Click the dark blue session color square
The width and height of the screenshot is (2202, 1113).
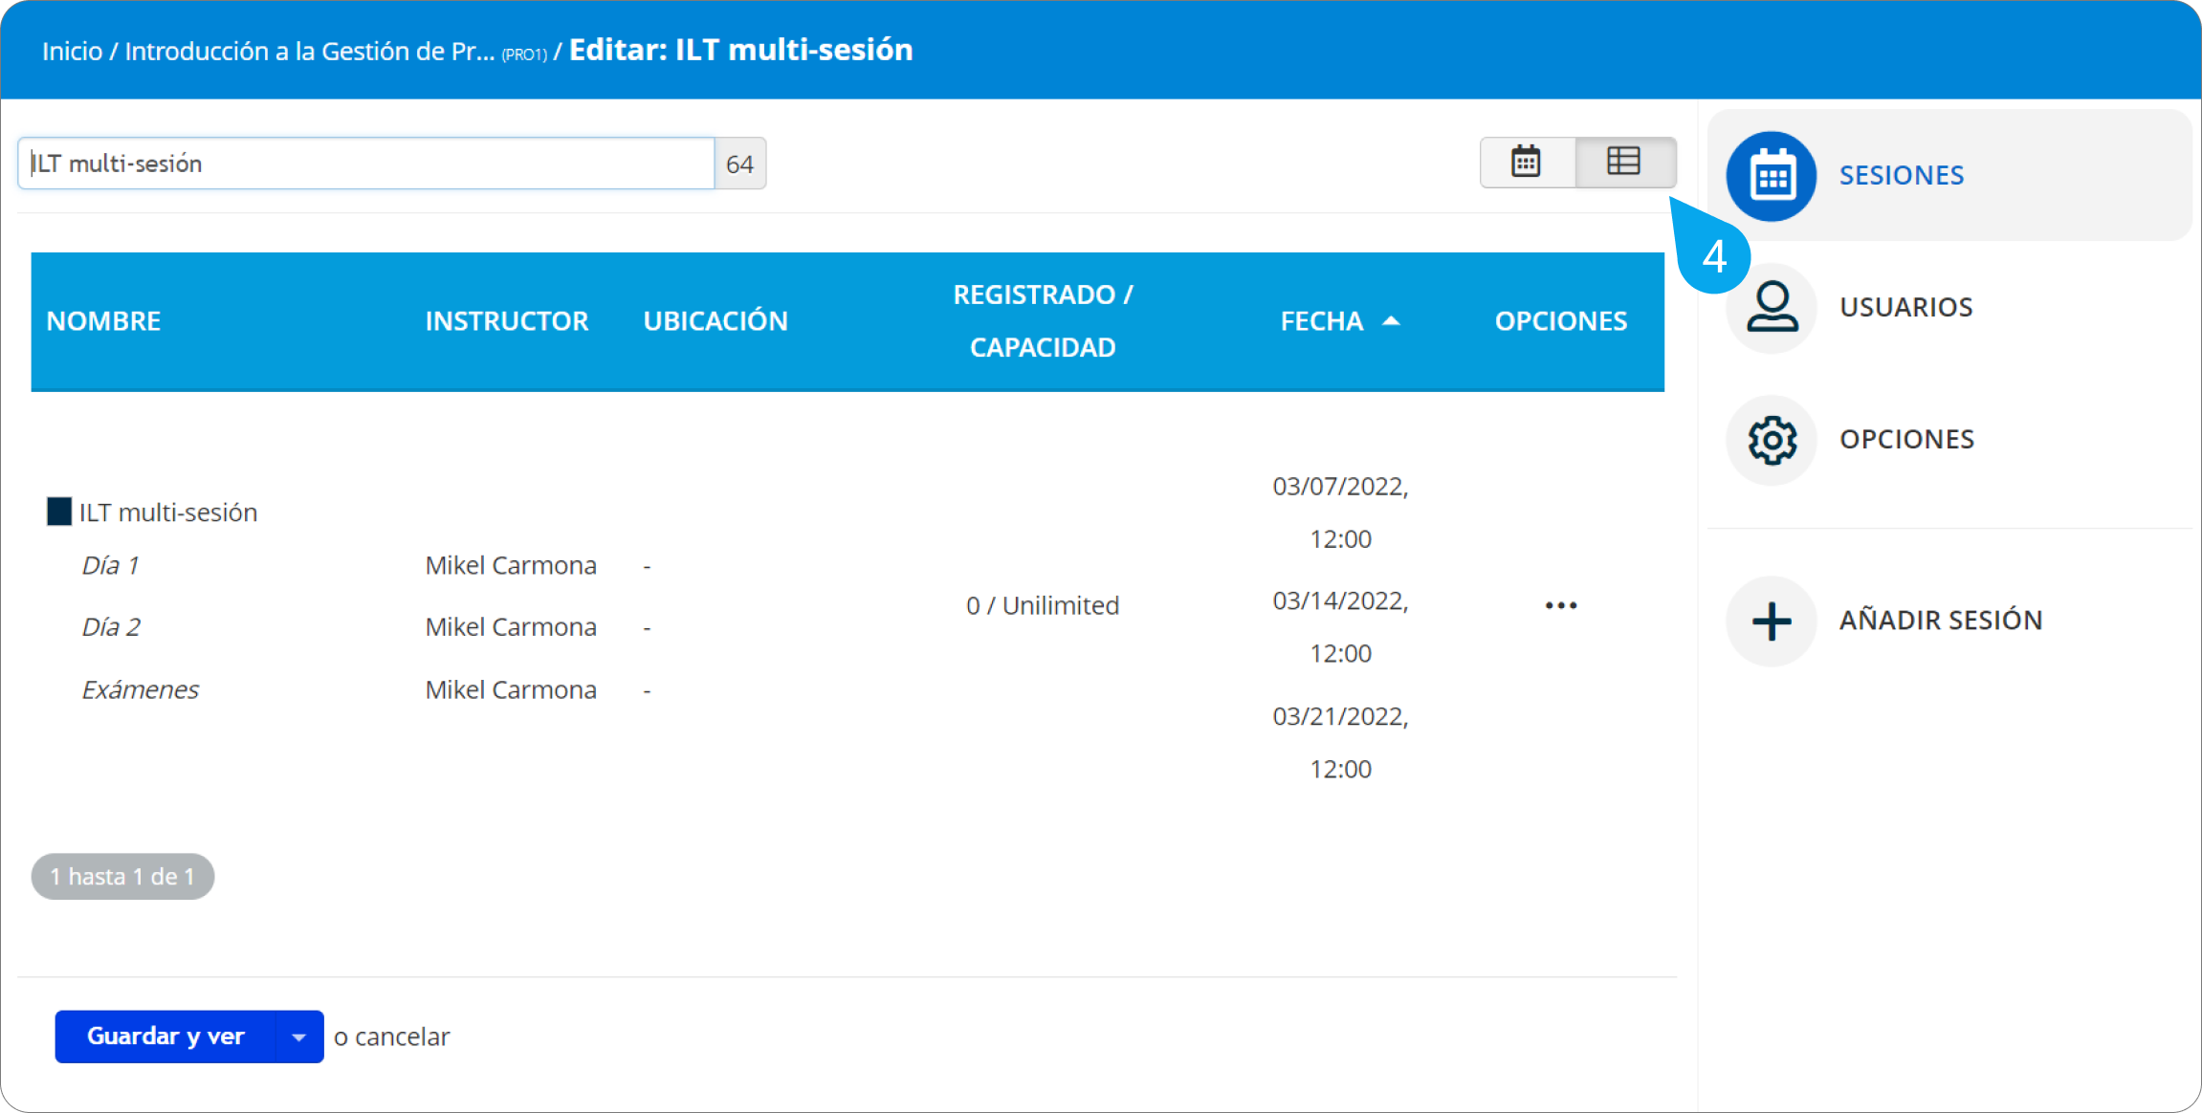[59, 512]
